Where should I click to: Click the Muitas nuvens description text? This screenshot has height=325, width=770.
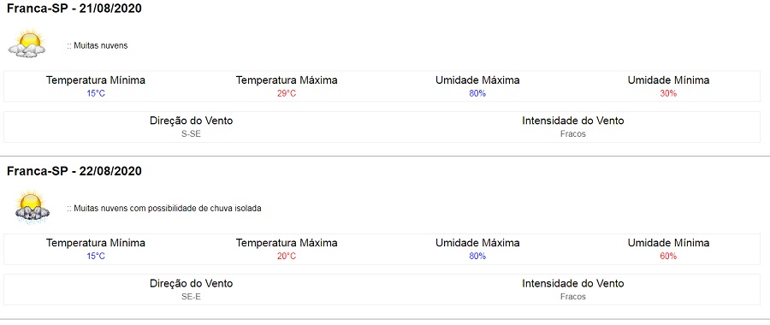coord(98,45)
